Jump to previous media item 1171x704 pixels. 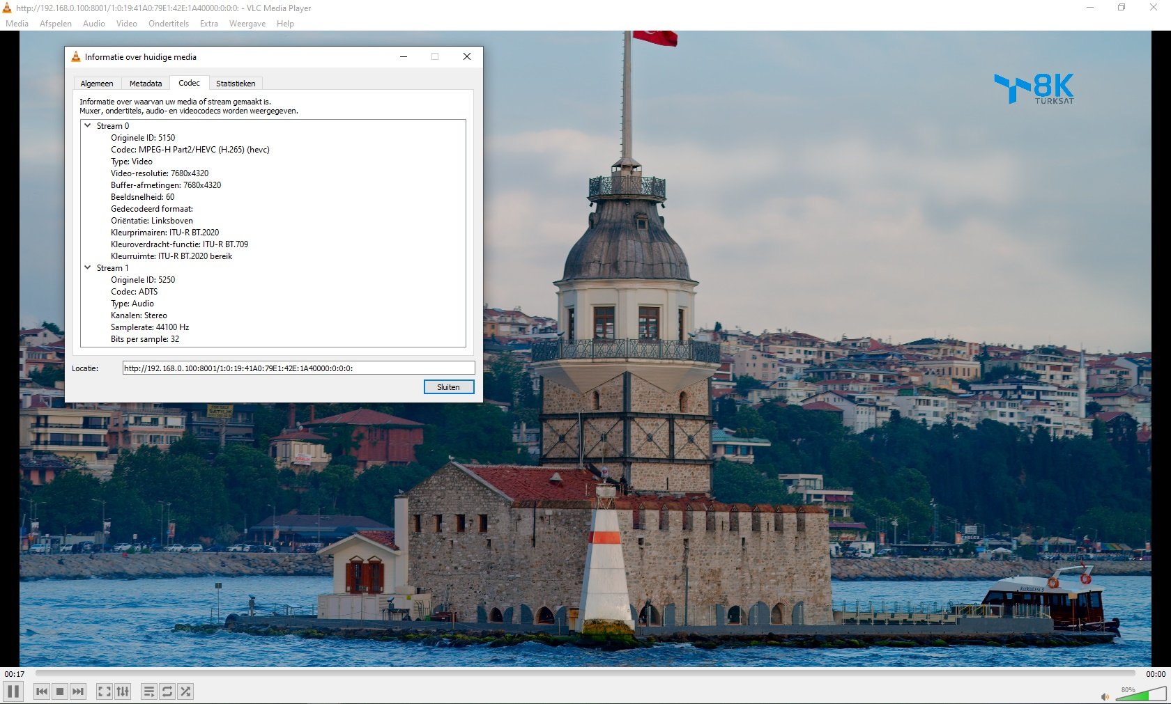coord(42,691)
